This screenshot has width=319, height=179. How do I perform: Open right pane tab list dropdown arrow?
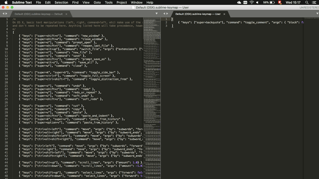click(x=317, y=13)
